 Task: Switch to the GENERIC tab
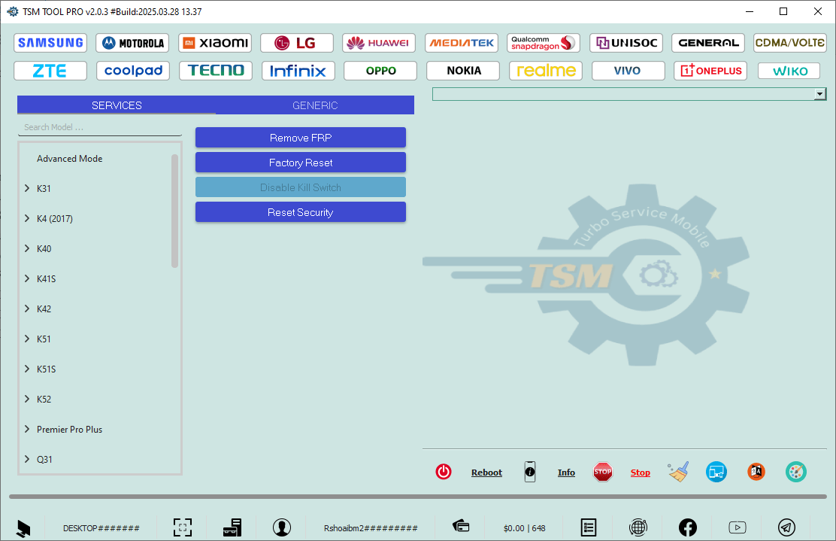315,105
